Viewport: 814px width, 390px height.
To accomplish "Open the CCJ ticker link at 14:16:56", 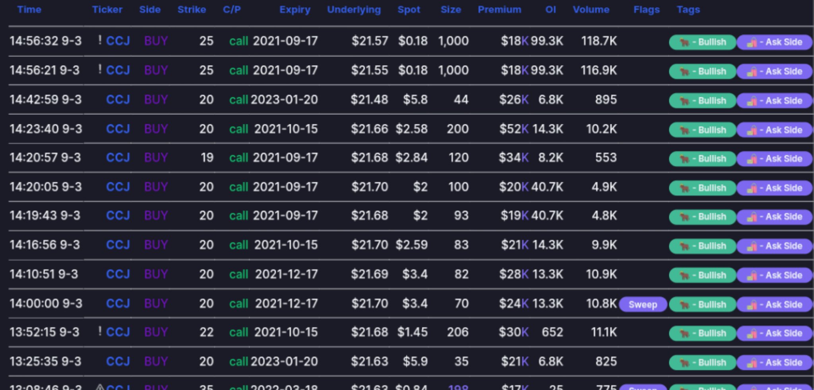I will point(118,245).
